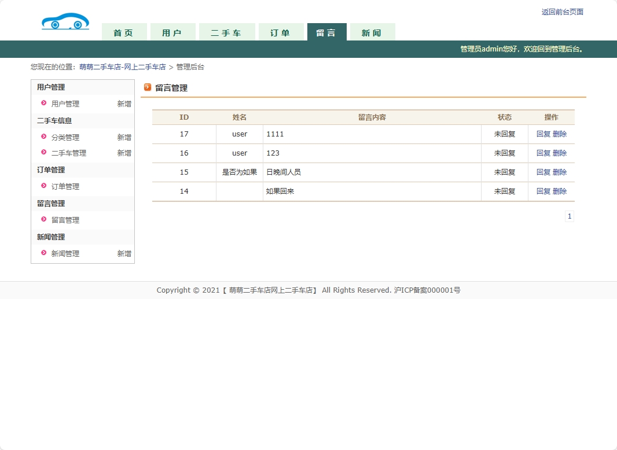
Task: Open 二手车管理 in the sidebar
Action: (68, 153)
